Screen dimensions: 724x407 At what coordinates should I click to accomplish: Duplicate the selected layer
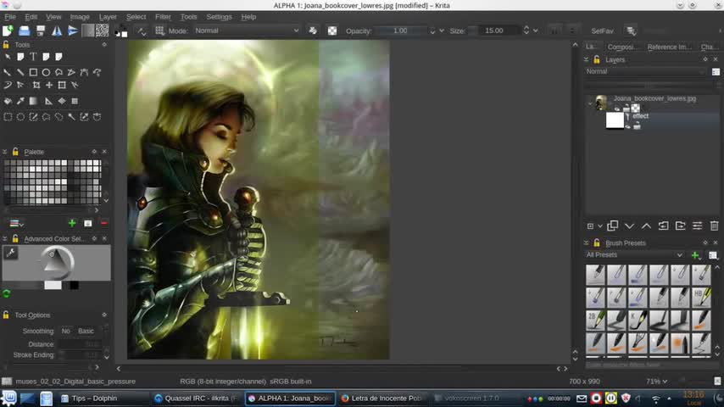click(613, 226)
